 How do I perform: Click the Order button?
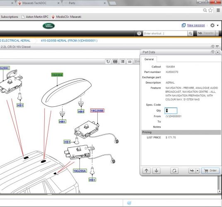click(x=210, y=171)
